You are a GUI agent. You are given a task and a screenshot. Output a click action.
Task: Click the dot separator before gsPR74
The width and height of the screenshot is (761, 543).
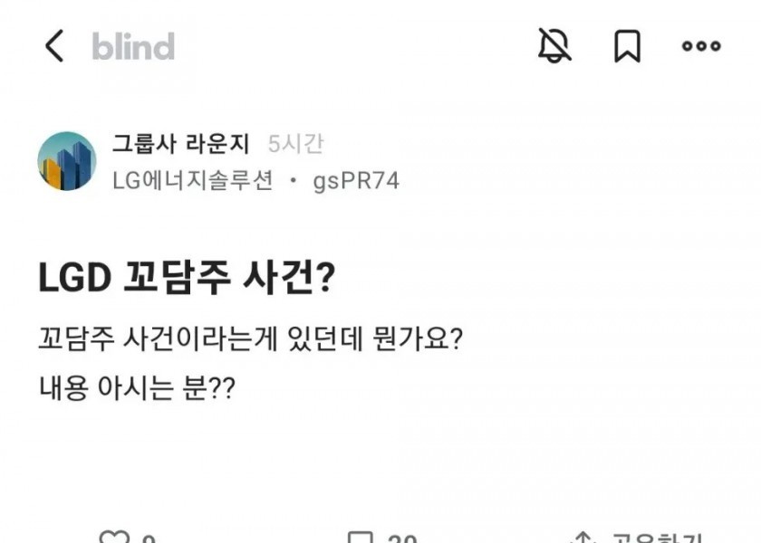(x=293, y=180)
